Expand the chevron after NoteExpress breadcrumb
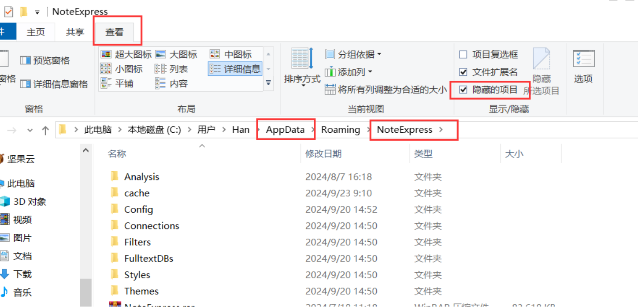This screenshot has height=307, width=638. coord(441,130)
